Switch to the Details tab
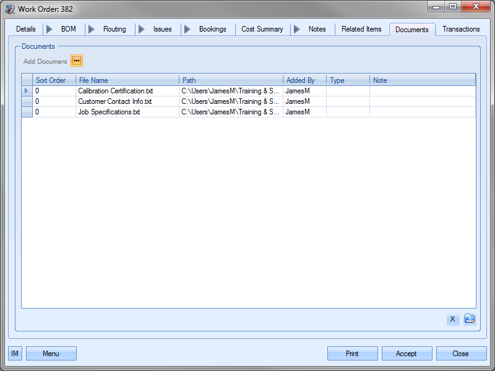Screen dimensions: 495x371 coord(26,29)
